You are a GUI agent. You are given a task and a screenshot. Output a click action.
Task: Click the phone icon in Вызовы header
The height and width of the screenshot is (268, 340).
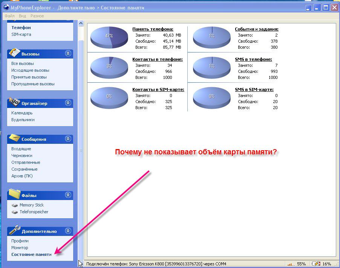[14, 52]
